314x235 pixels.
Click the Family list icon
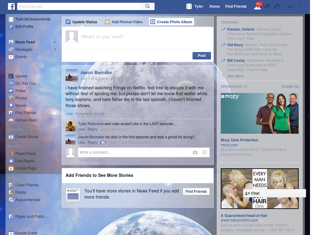[11, 192]
